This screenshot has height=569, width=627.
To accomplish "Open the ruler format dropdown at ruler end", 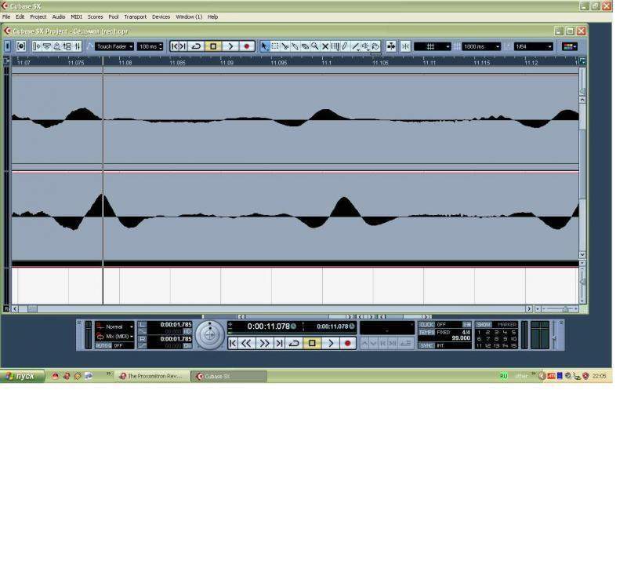I will click(x=582, y=62).
